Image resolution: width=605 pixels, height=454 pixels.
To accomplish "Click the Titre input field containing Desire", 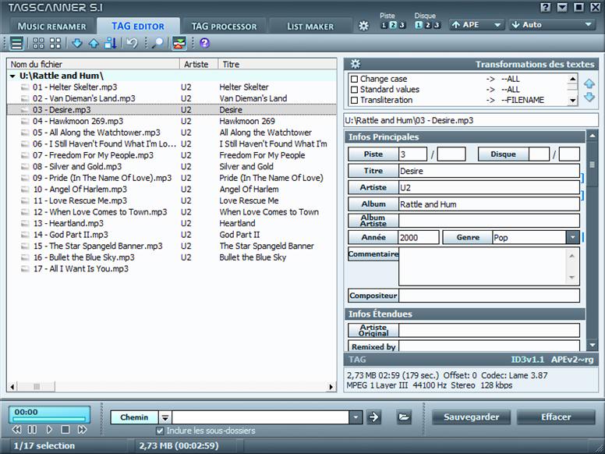I will [x=489, y=171].
